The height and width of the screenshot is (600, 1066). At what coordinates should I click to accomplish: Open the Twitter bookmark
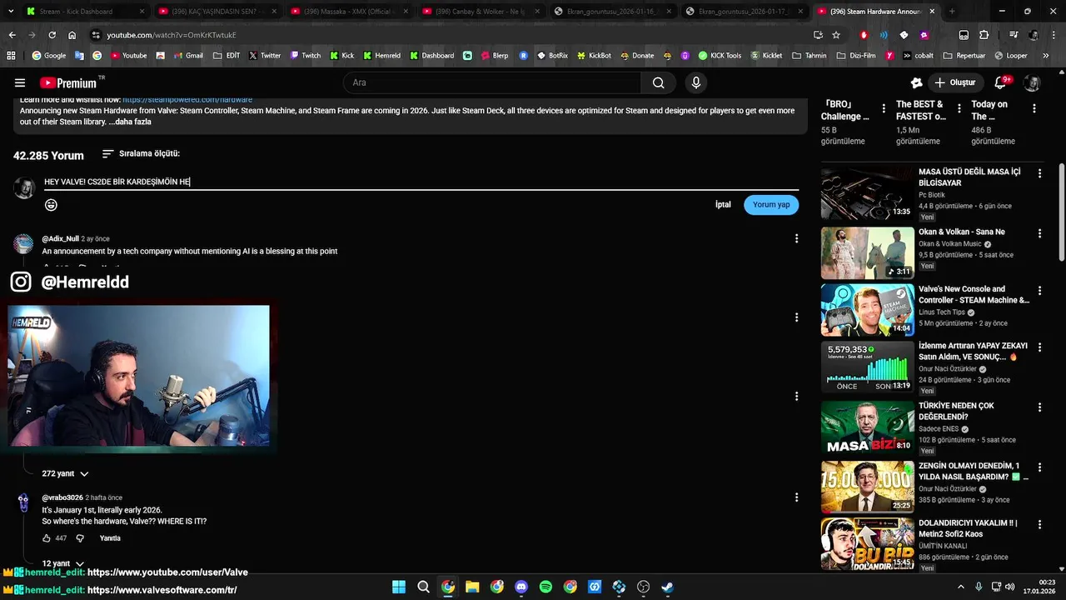point(265,56)
